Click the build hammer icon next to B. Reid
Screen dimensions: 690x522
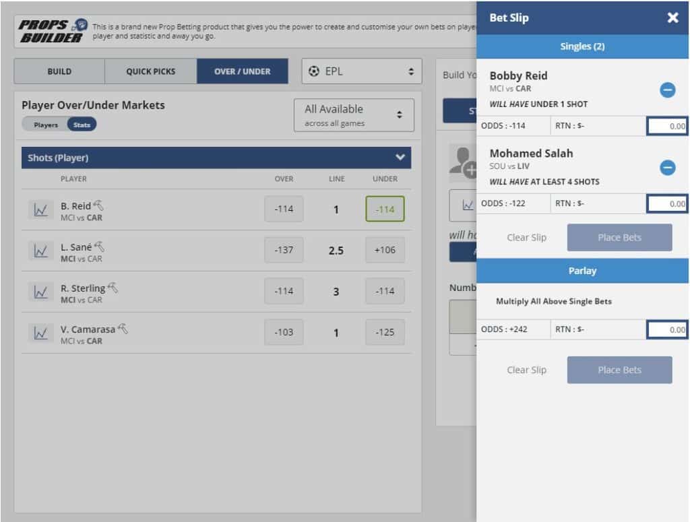point(98,205)
